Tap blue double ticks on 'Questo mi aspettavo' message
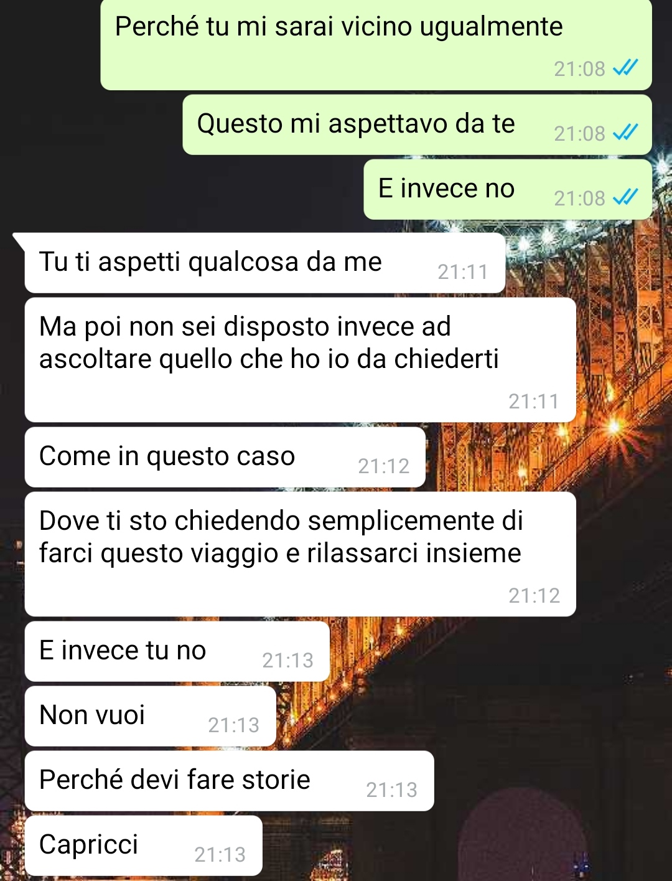This screenshot has width=672, height=881. click(x=625, y=132)
